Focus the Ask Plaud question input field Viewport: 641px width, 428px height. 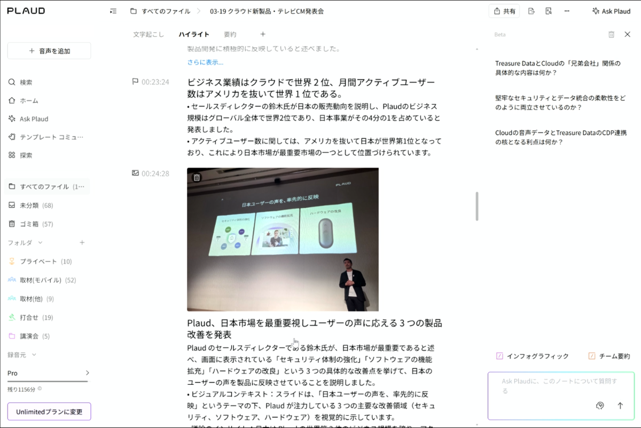pyautogui.click(x=561, y=386)
